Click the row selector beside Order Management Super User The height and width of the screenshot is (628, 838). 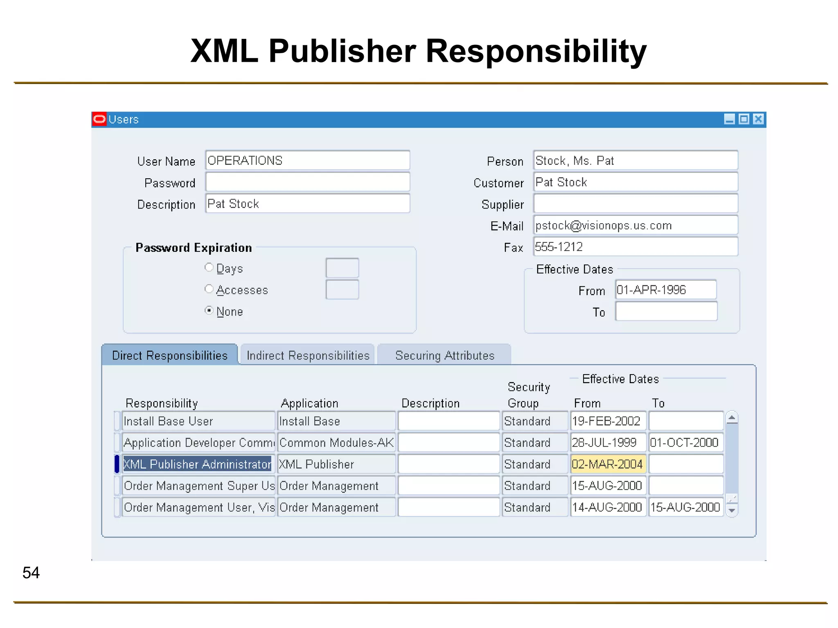point(117,486)
